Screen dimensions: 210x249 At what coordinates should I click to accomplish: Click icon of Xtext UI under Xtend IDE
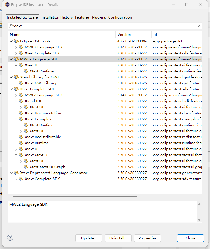click(26, 107)
